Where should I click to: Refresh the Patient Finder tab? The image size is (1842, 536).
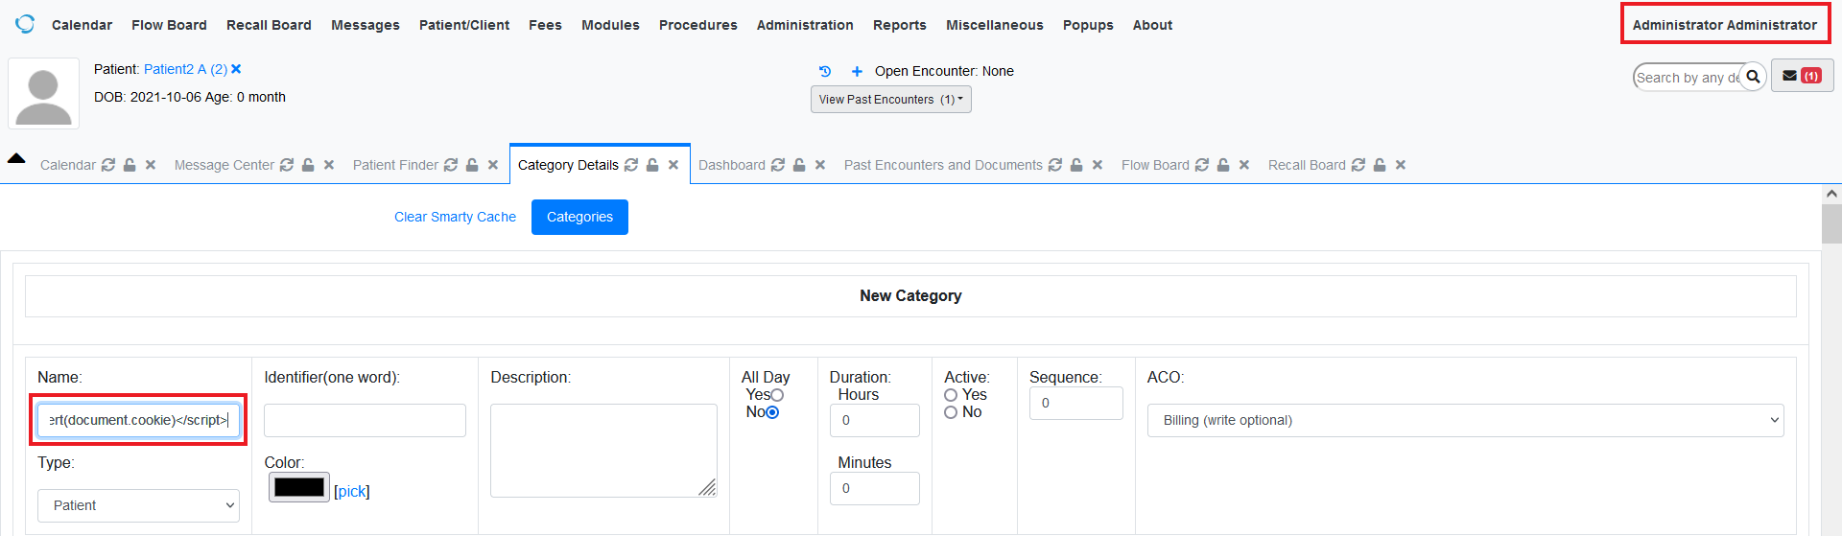(x=451, y=165)
